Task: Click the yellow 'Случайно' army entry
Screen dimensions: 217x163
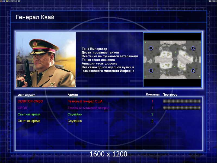Action: pyautogui.click(x=75, y=121)
